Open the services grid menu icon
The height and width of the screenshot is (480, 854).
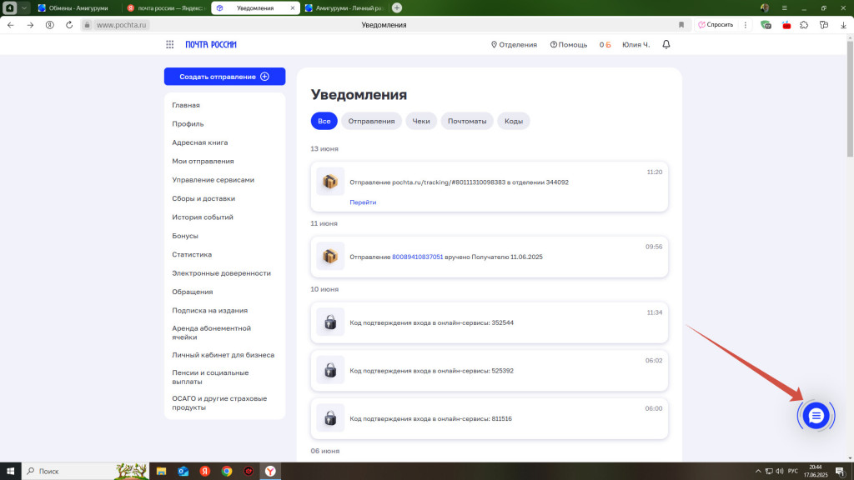tap(169, 44)
